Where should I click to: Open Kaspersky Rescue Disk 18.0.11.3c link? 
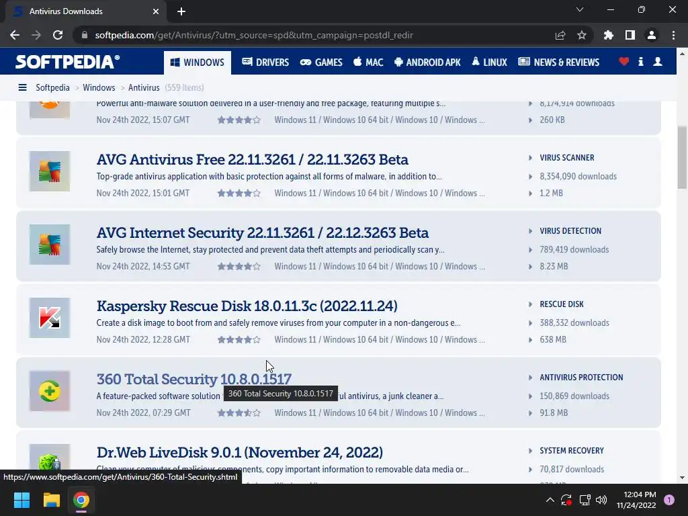click(247, 306)
